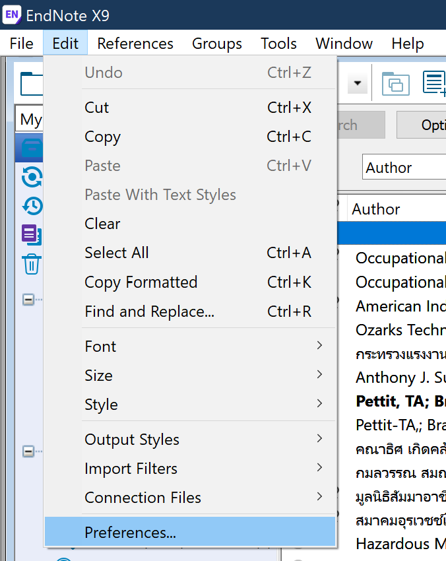This screenshot has width=446, height=561.
Task: Open the toolbar dropdown arrow
Action: [358, 84]
